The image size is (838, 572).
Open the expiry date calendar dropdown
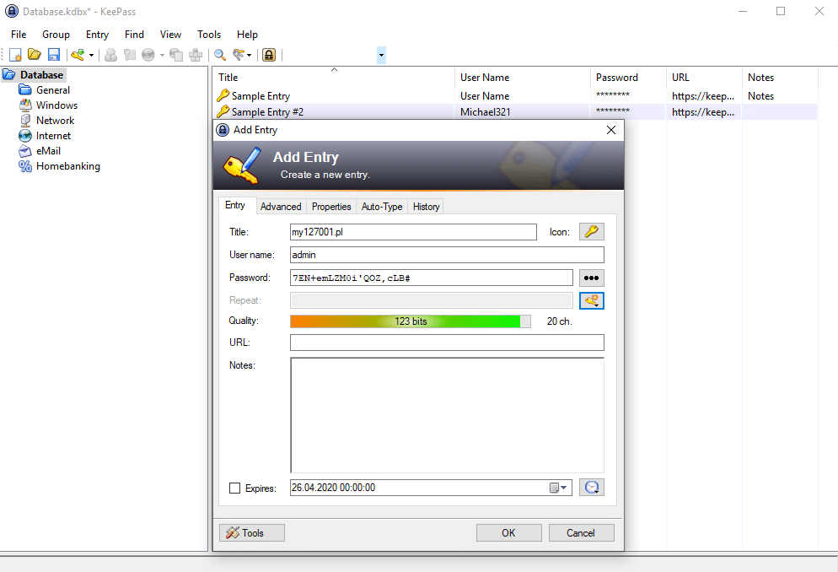558,488
